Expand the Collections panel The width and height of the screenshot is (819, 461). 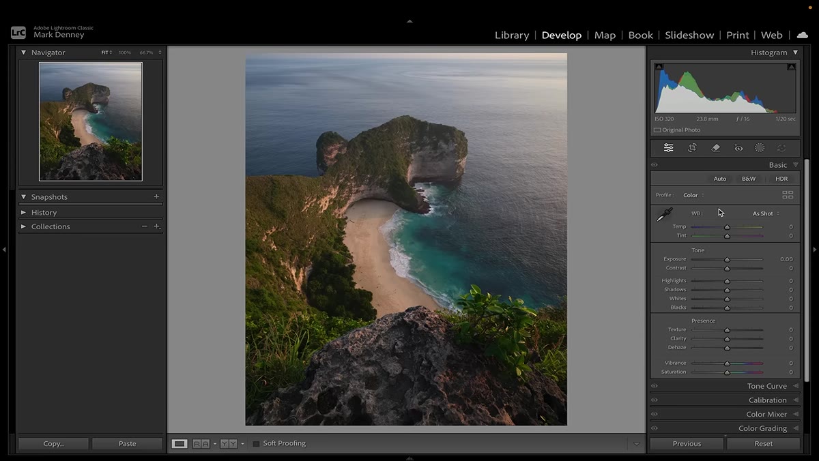coord(24,226)
